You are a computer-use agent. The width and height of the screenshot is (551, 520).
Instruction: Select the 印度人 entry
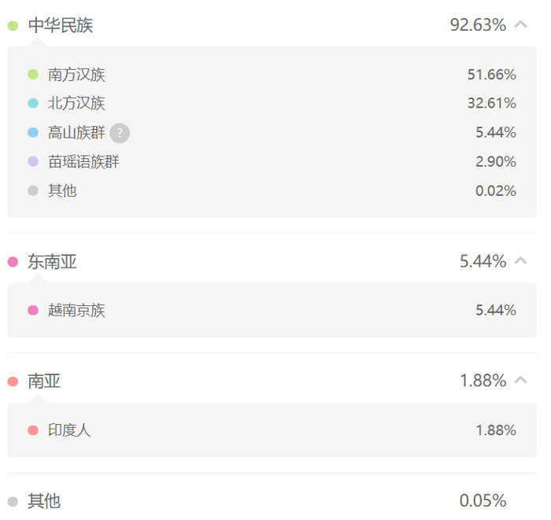(69, 430)
